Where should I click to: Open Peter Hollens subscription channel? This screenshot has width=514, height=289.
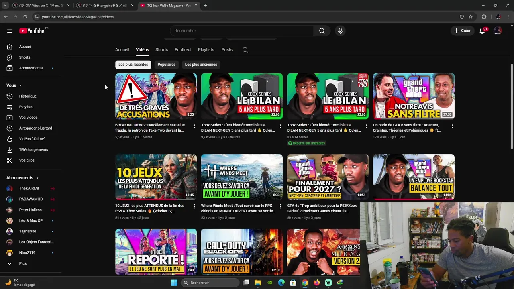31,210
